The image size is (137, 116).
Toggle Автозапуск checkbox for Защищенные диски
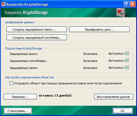tap(127, 54)
